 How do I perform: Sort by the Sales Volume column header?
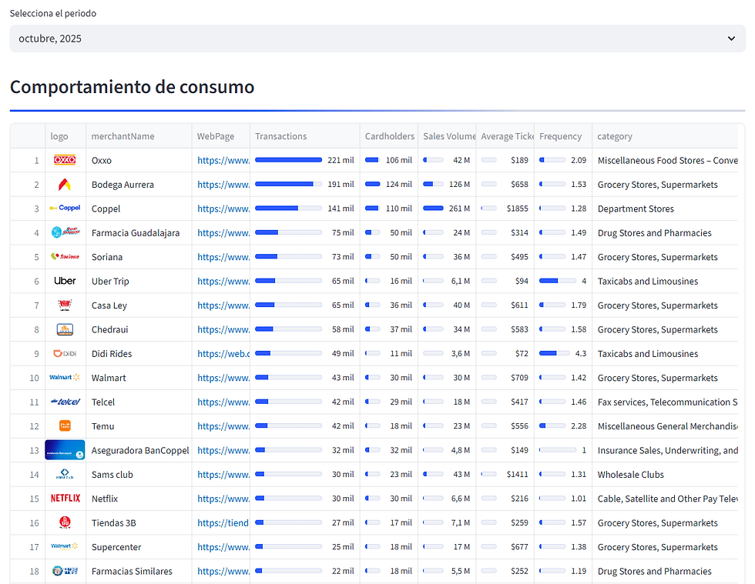pos(447,136)
